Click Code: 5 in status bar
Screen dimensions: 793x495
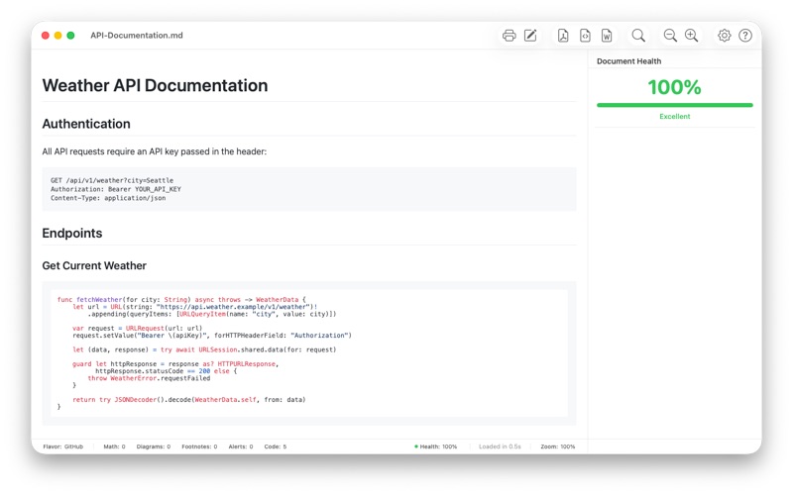coord(276,446)
